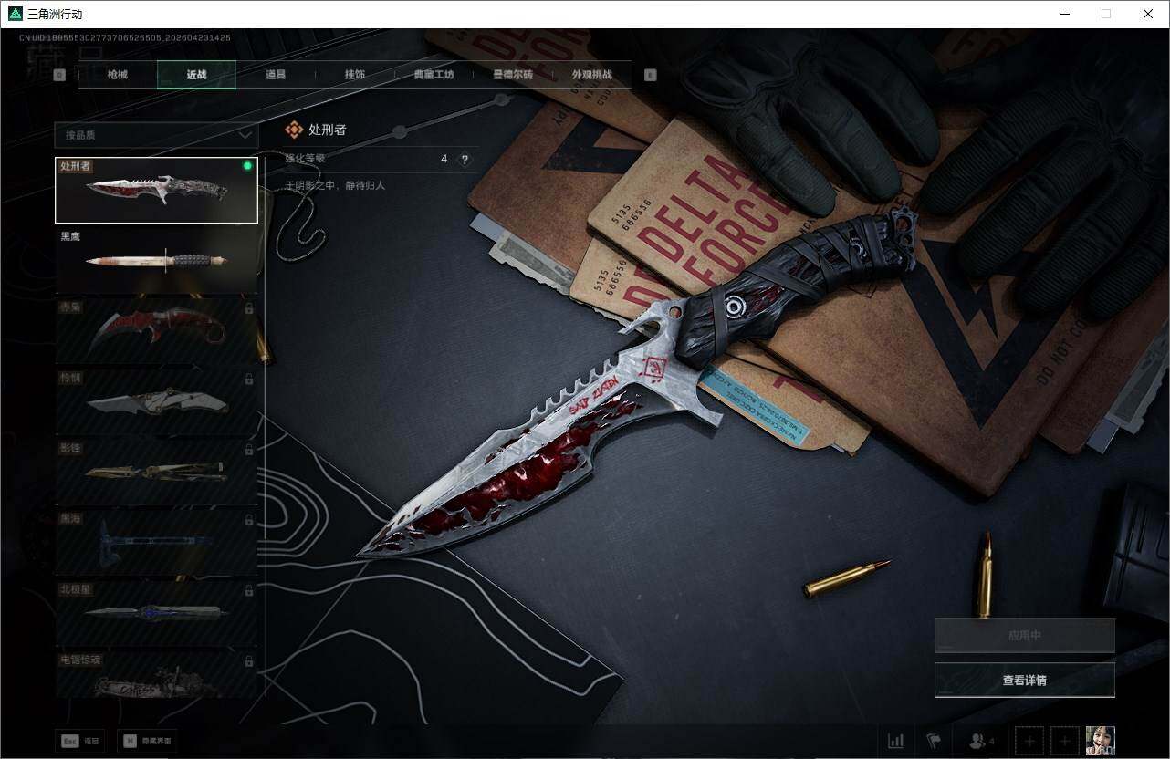Open the statistics bar chart icon

(x=896, y=741)
